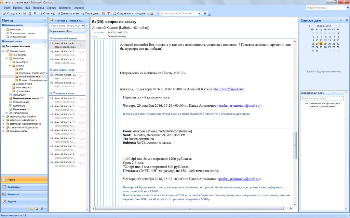Reply with the Ответить button
This screenshot has height=218, width=350.
[47, 13]
